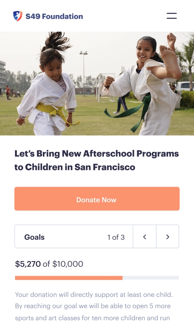The width and height of the screenshot is (194, 324).
Task: Select the Goals label in the selector
Action: pyautogui.click(x=35, y=237)
